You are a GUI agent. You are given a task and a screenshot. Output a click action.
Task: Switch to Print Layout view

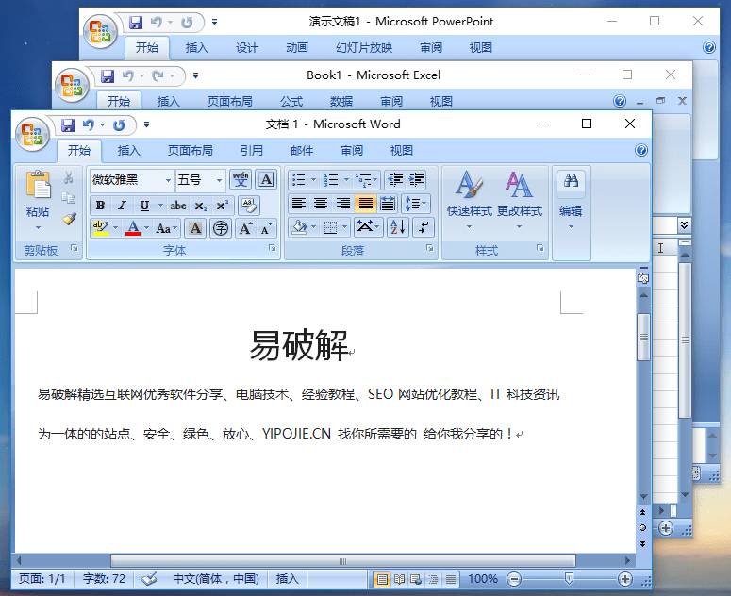(382, 579)
